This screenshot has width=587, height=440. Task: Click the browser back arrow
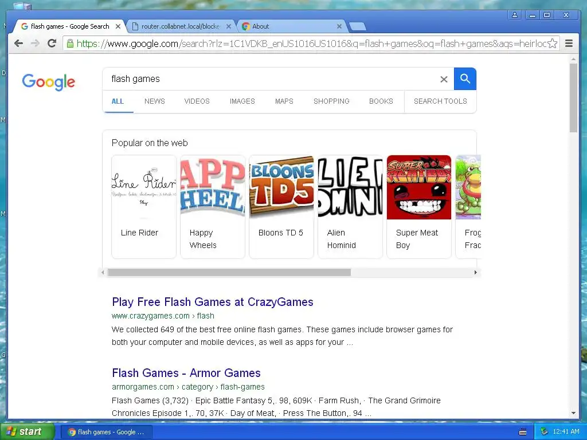(18, 44)
